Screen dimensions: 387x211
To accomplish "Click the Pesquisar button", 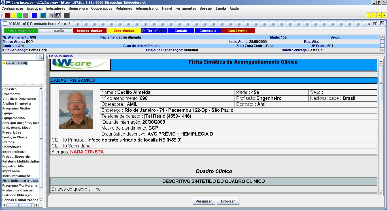I will [x=204, y=201].
